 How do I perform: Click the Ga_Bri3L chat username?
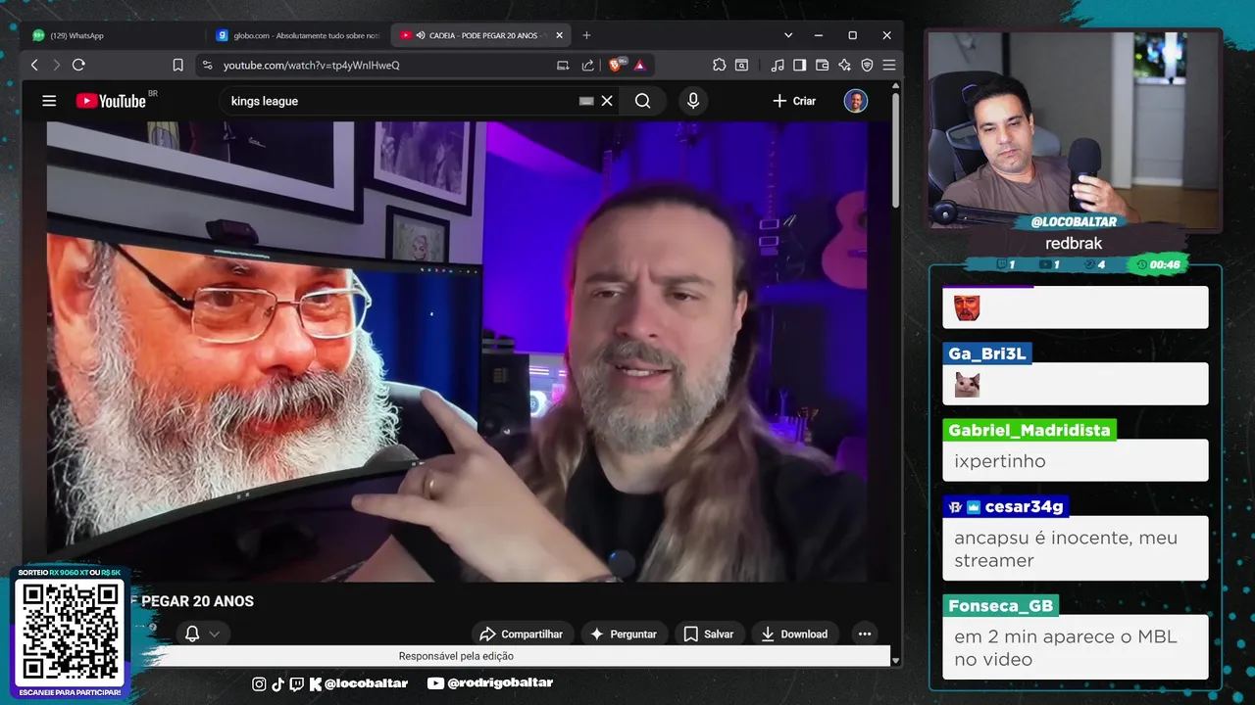(986, 353)
